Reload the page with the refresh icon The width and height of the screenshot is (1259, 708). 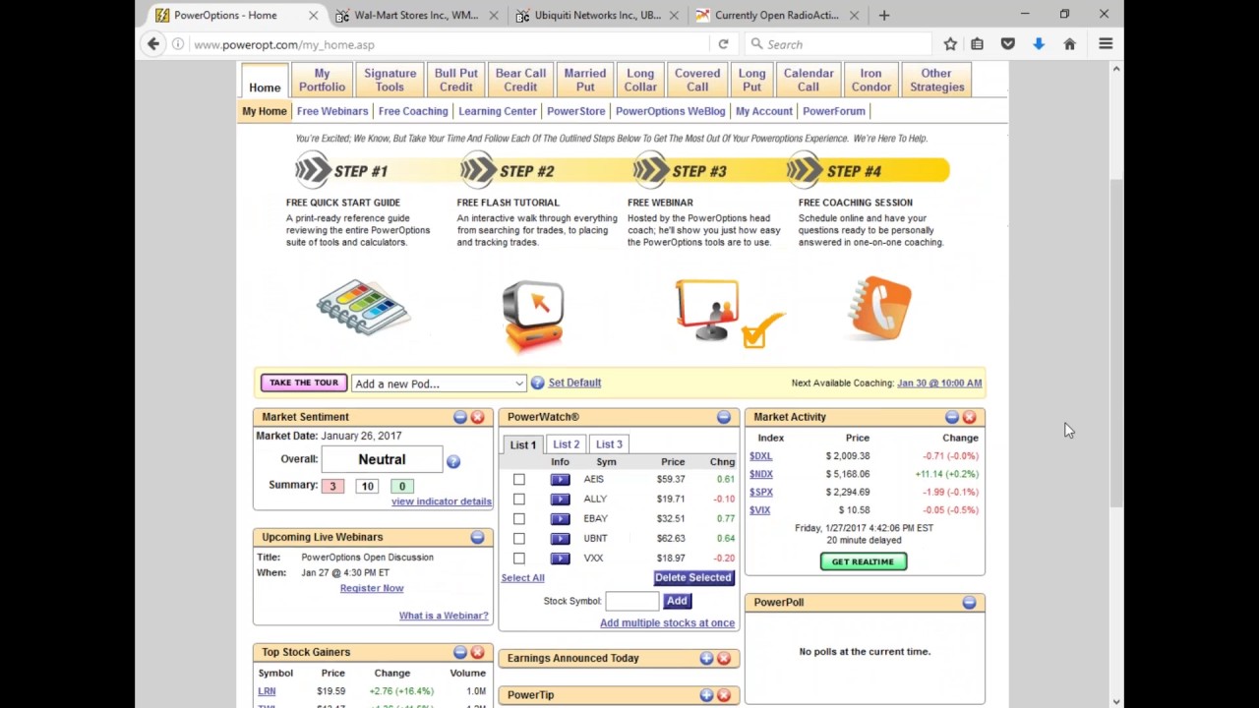(x=723, y=44)
